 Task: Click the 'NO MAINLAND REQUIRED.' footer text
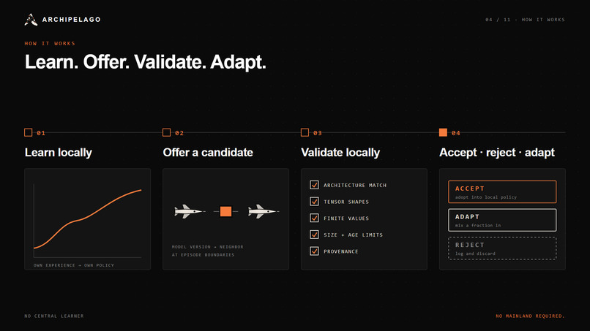point(530,316)
